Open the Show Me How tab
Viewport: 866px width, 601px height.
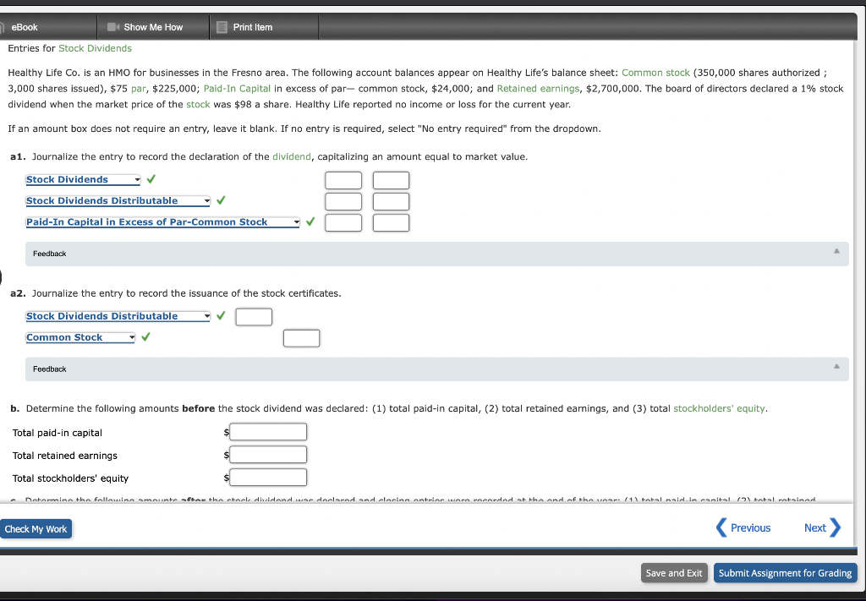(153, 27)
